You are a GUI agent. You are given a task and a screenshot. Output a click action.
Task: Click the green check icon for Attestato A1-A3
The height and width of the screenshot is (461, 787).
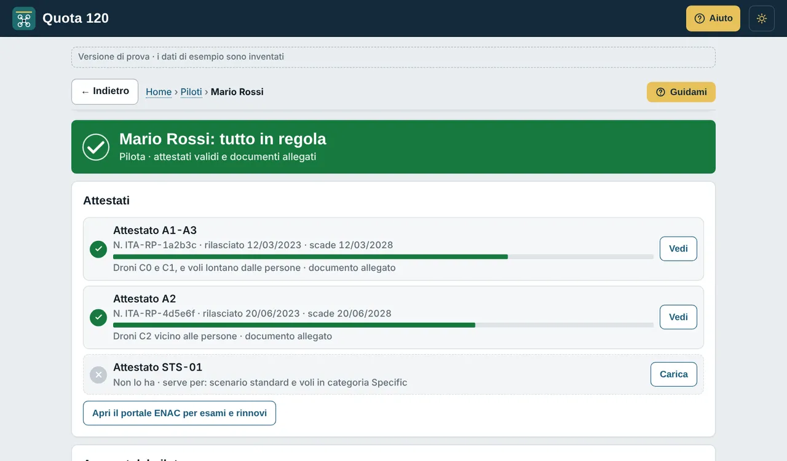(98, 249)
